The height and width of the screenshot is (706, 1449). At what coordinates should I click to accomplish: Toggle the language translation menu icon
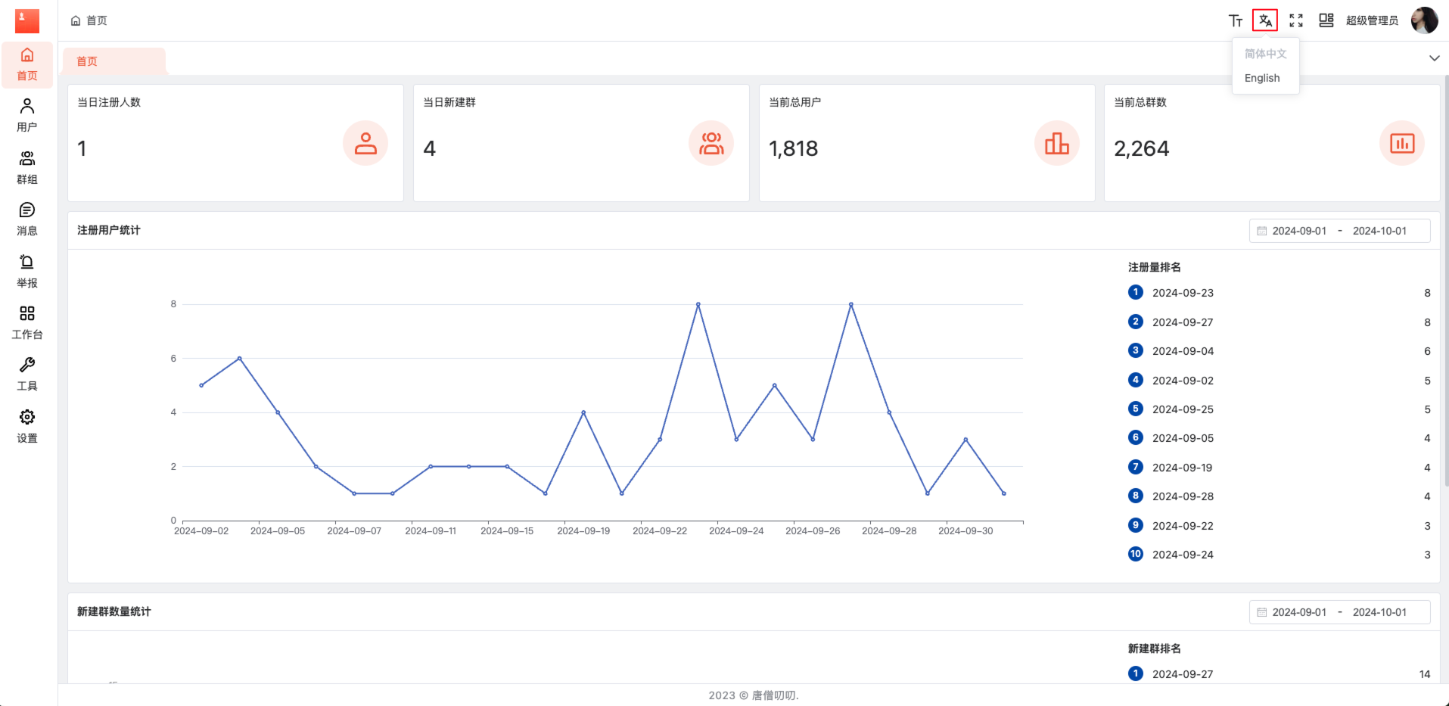(x=1265, y=20)
